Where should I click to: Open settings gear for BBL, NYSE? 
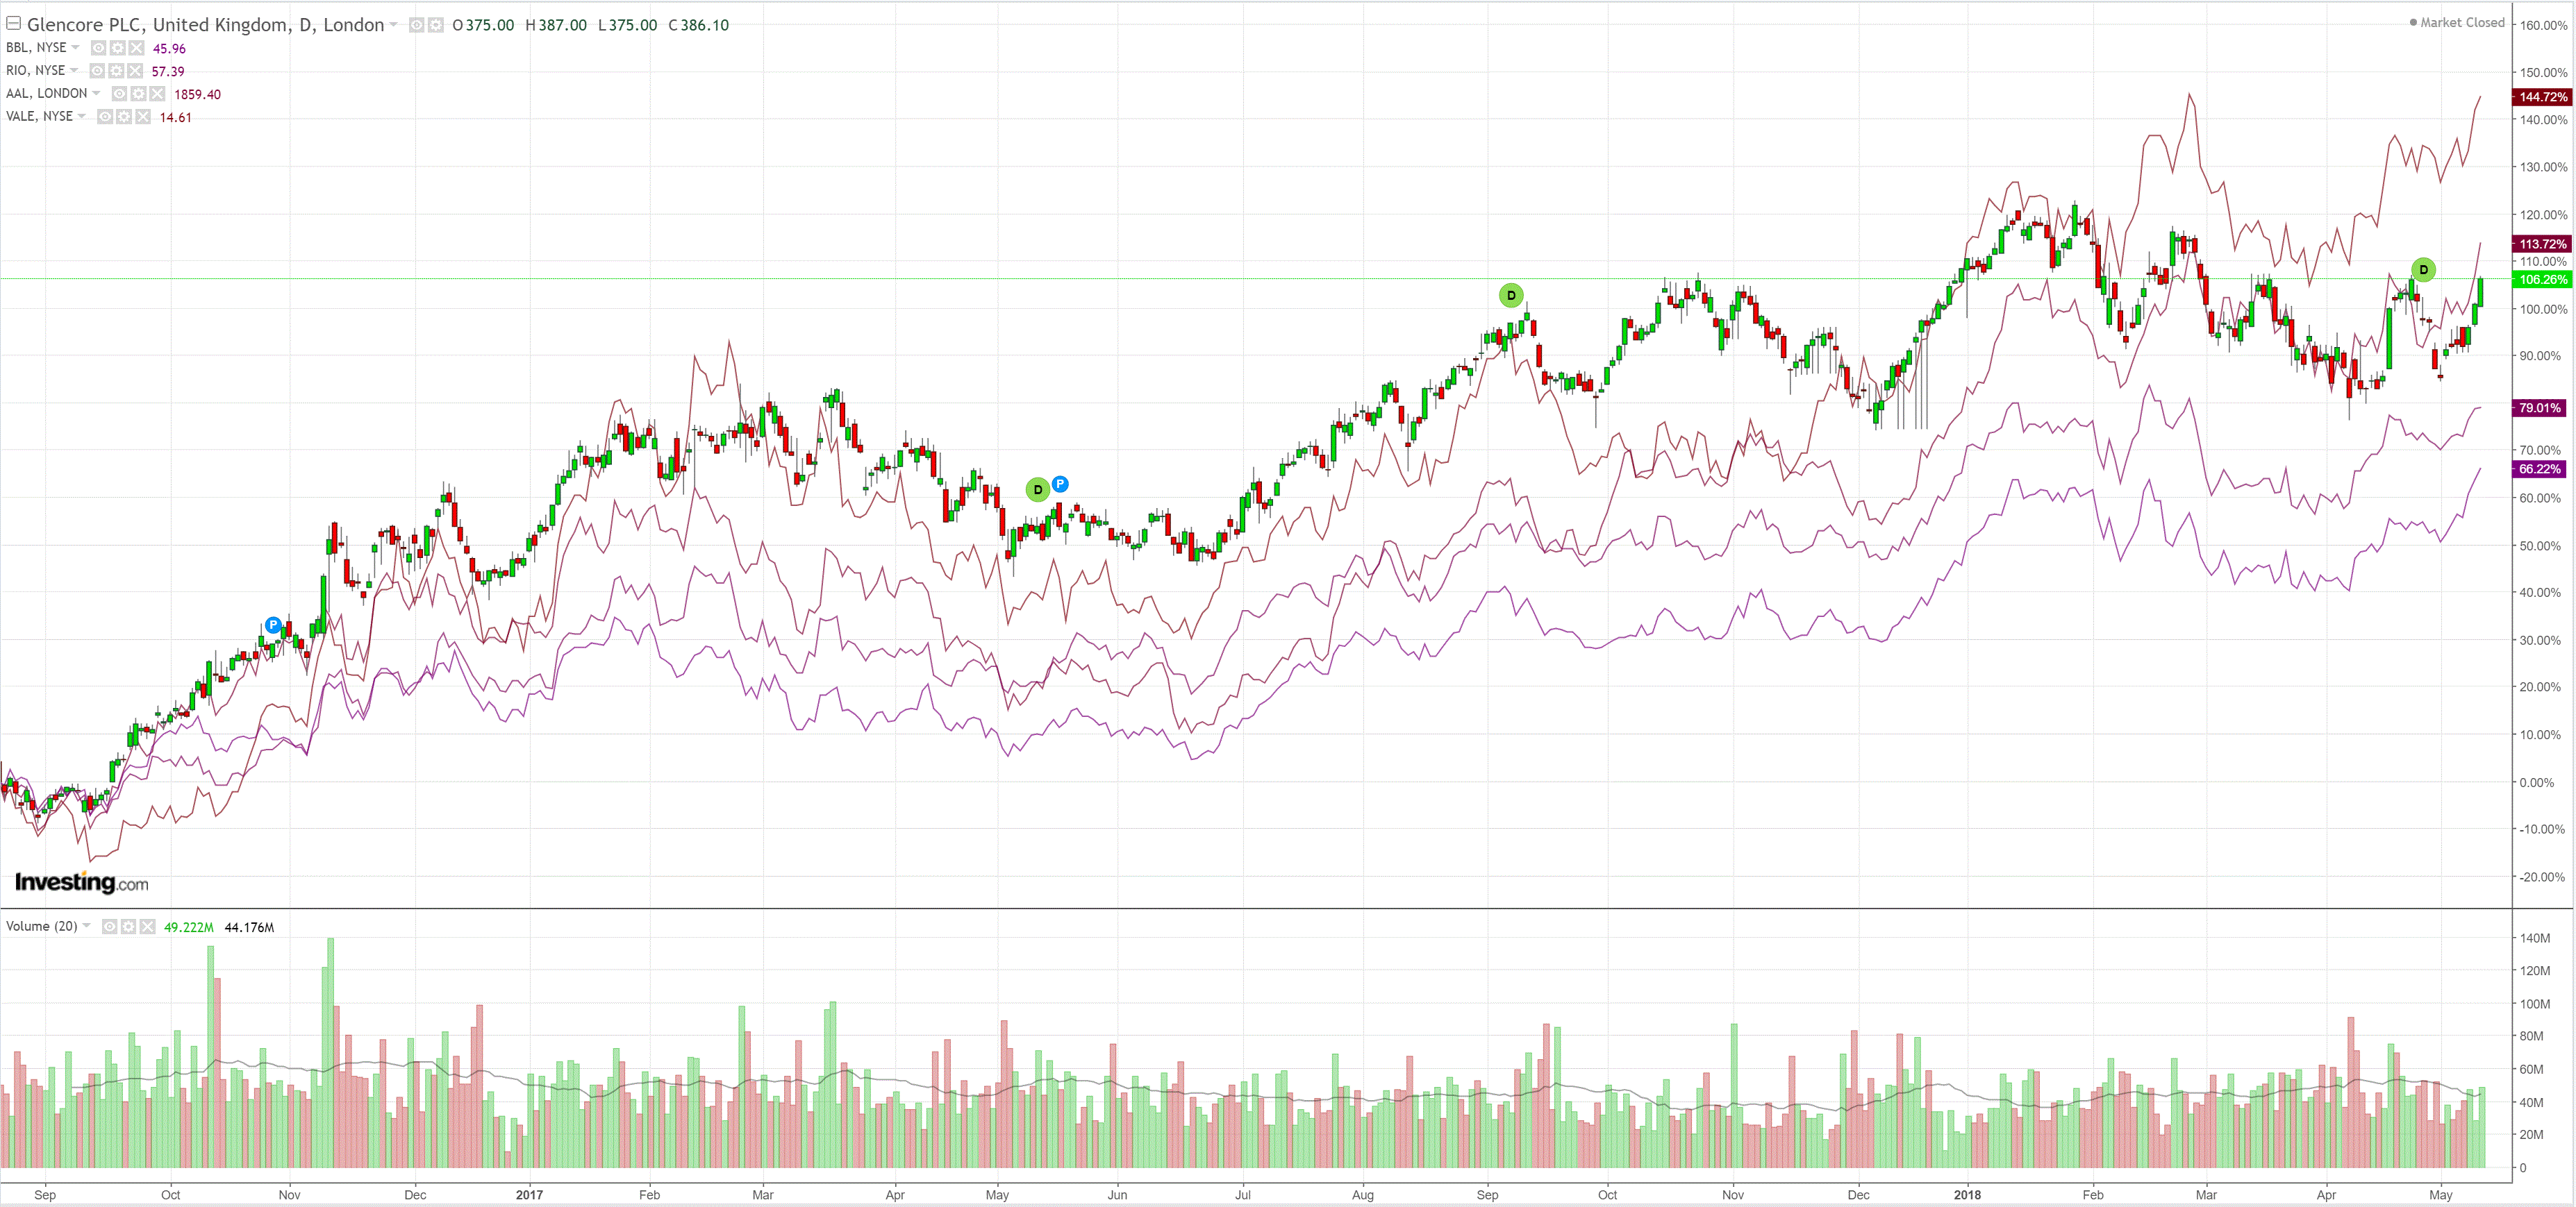pyautogui.click(x=117, y=48)
